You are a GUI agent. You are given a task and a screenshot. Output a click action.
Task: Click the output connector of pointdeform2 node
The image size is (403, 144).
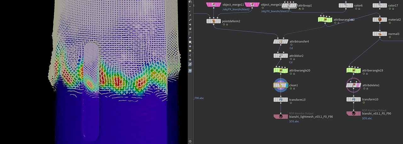coord(214,25)
